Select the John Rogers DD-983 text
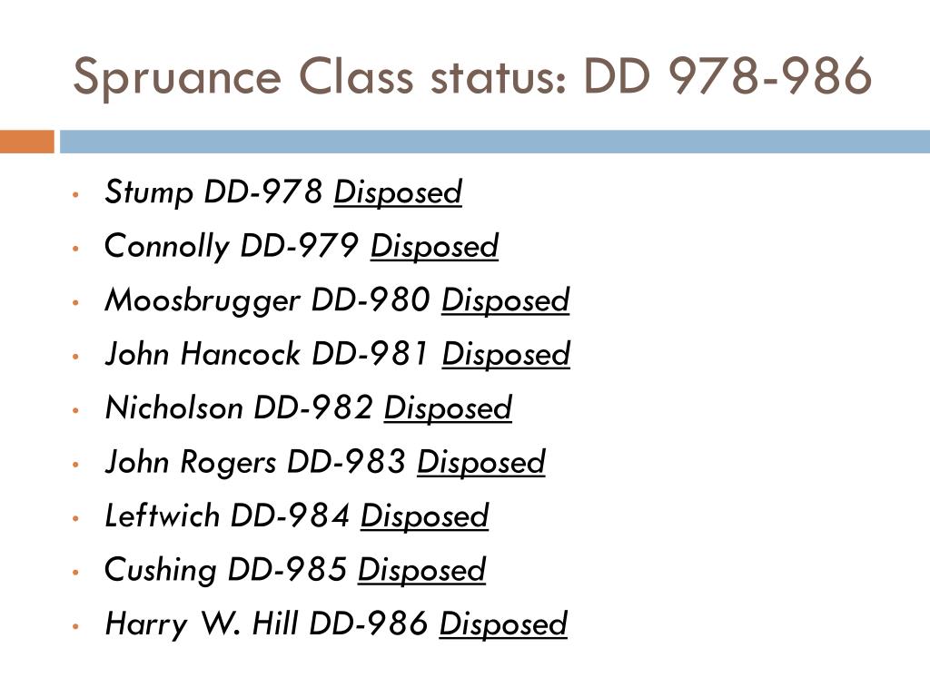The height and width of the screenshot is (697, 930). point(255,462)
